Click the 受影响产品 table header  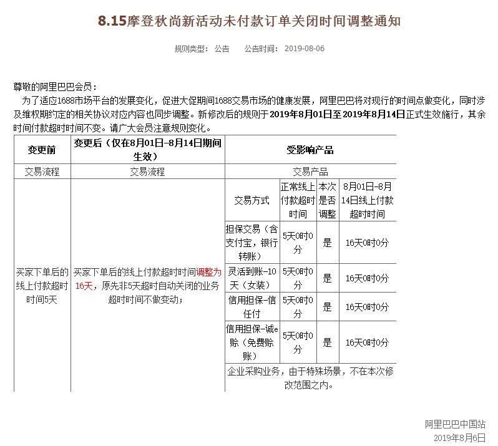(x=310, y=150)
